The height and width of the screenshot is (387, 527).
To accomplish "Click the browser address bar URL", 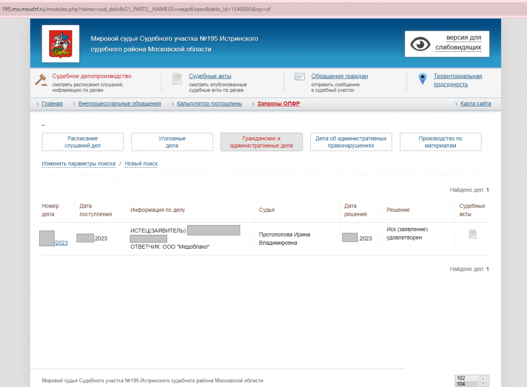I will point(136,9).
